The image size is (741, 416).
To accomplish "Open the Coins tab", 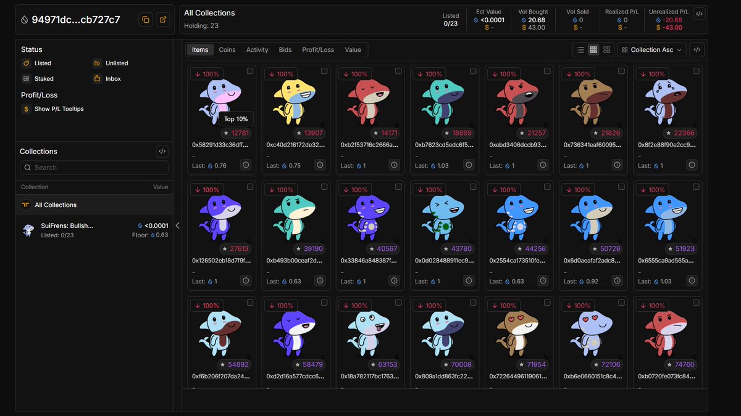I will pyautogui.click(x=227, y=50).
